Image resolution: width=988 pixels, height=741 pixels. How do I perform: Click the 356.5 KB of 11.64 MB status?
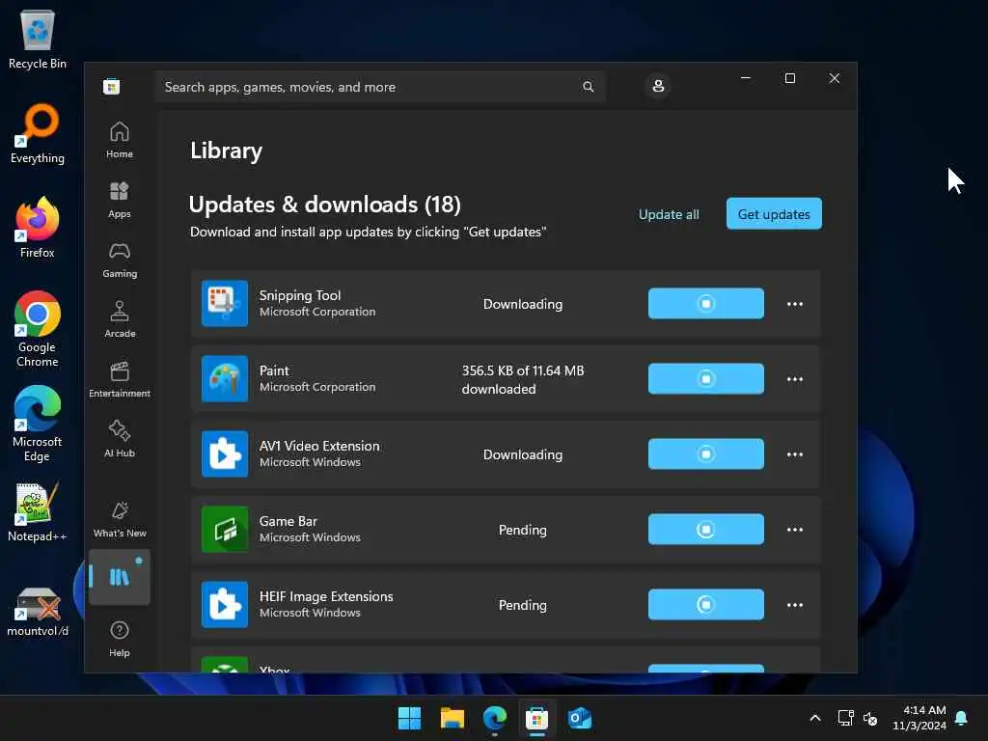pyautogui.click(x=523, y=379)
